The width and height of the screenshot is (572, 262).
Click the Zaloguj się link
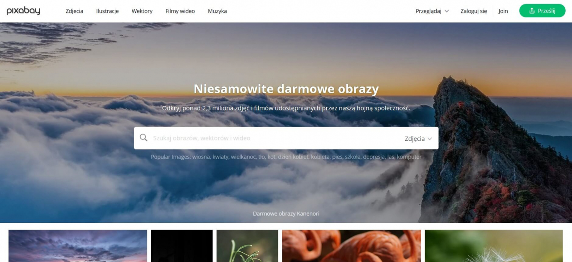[473, 11]
